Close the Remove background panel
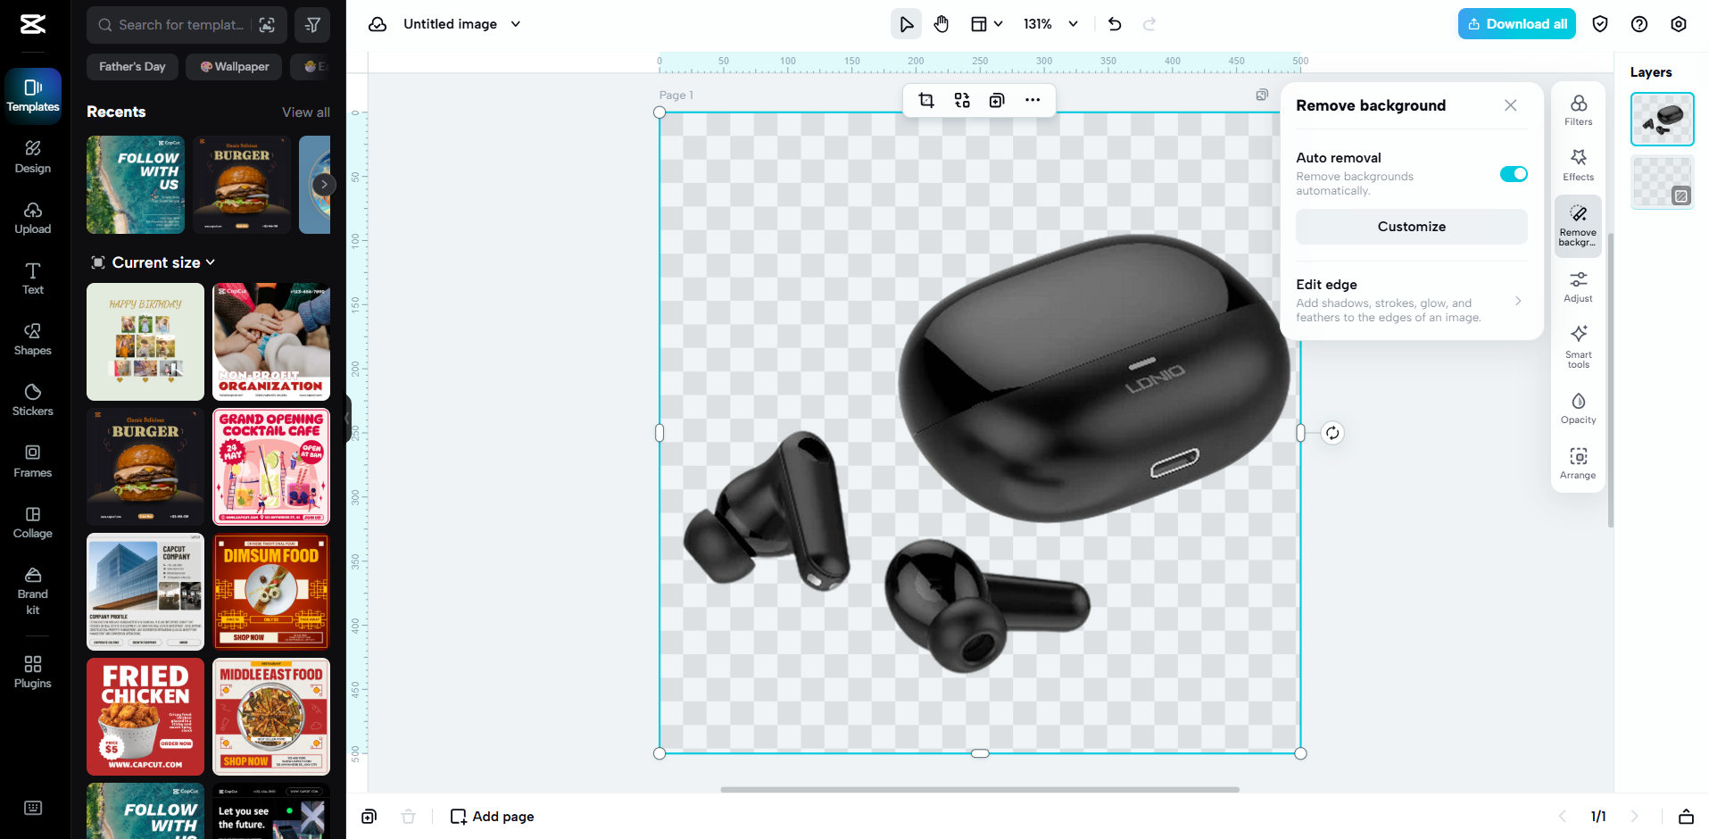 1511,105
